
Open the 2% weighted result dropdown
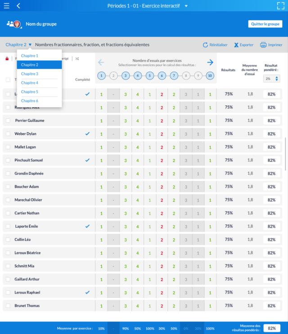[x=271, y=79]
